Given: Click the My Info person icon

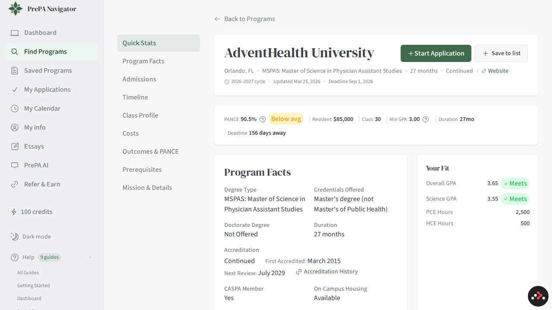Looking at the screenshot, I should [15, 127].
